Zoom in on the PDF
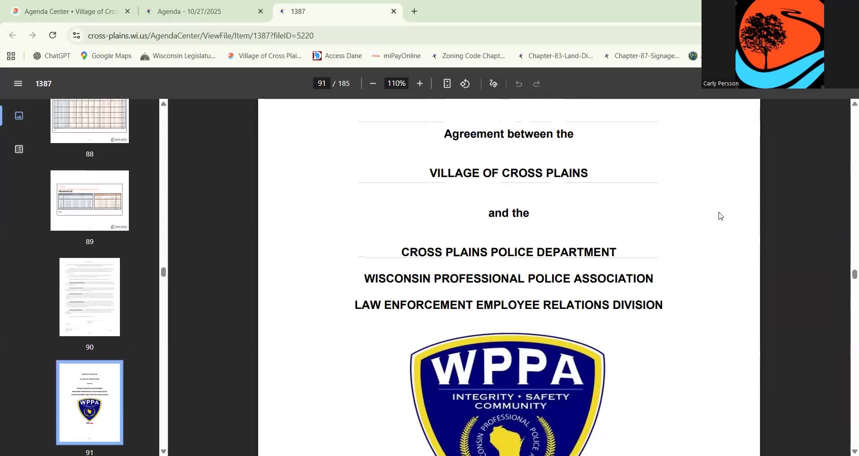This screenshot has width=859, height=456. (419, 83)
